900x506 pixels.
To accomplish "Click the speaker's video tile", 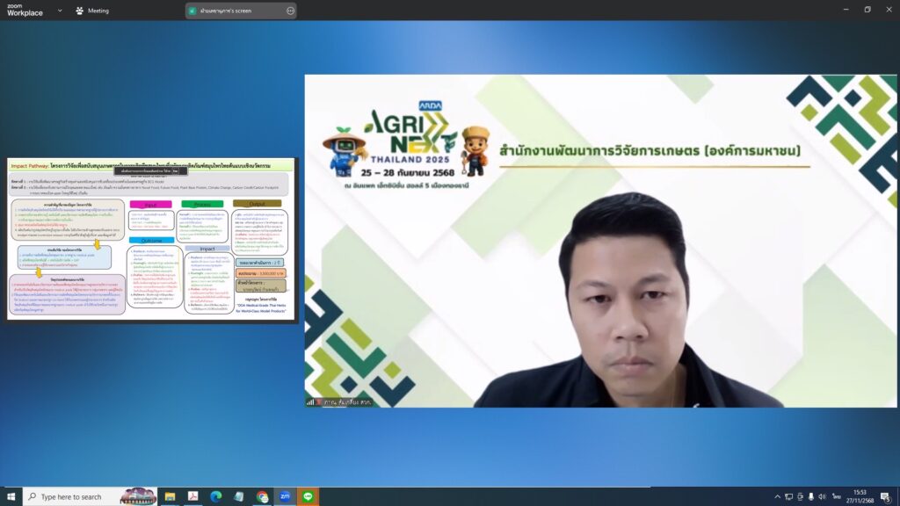I will [x=601, y=241].
